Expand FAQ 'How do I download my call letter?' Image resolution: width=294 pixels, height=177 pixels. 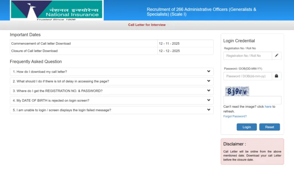point(112,72)
